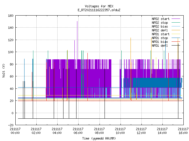Click the x-axis tick label 211117 06:00
189x141 pixels.
(78, 131)
